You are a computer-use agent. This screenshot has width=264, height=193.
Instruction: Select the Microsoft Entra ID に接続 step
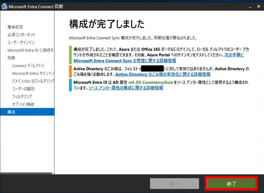click(30, 50)
